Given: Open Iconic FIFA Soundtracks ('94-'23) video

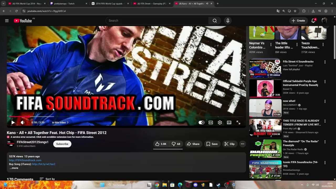Looking at the screenshot, I should [x=265, y=169].
